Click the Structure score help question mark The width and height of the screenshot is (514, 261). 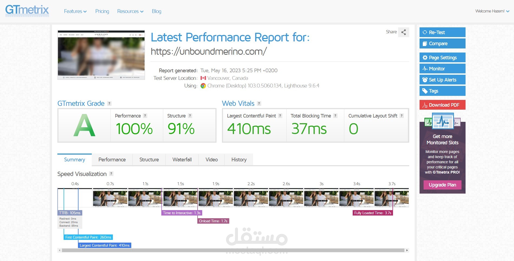(x=190, y=116)
